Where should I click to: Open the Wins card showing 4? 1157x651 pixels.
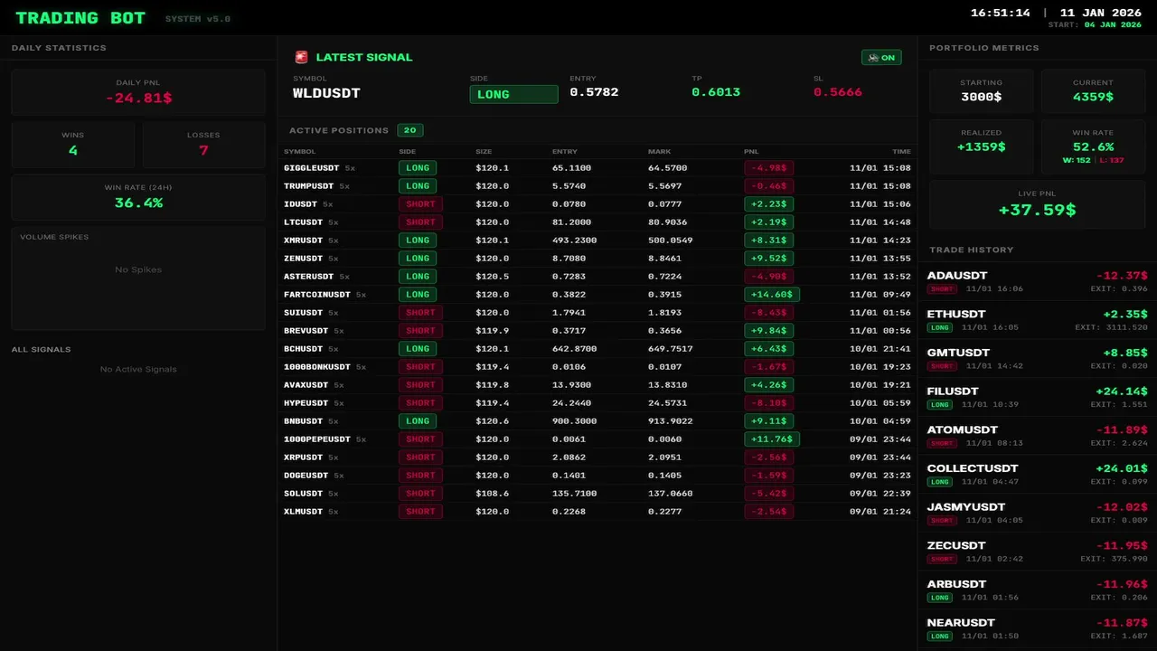click(72, 145)
